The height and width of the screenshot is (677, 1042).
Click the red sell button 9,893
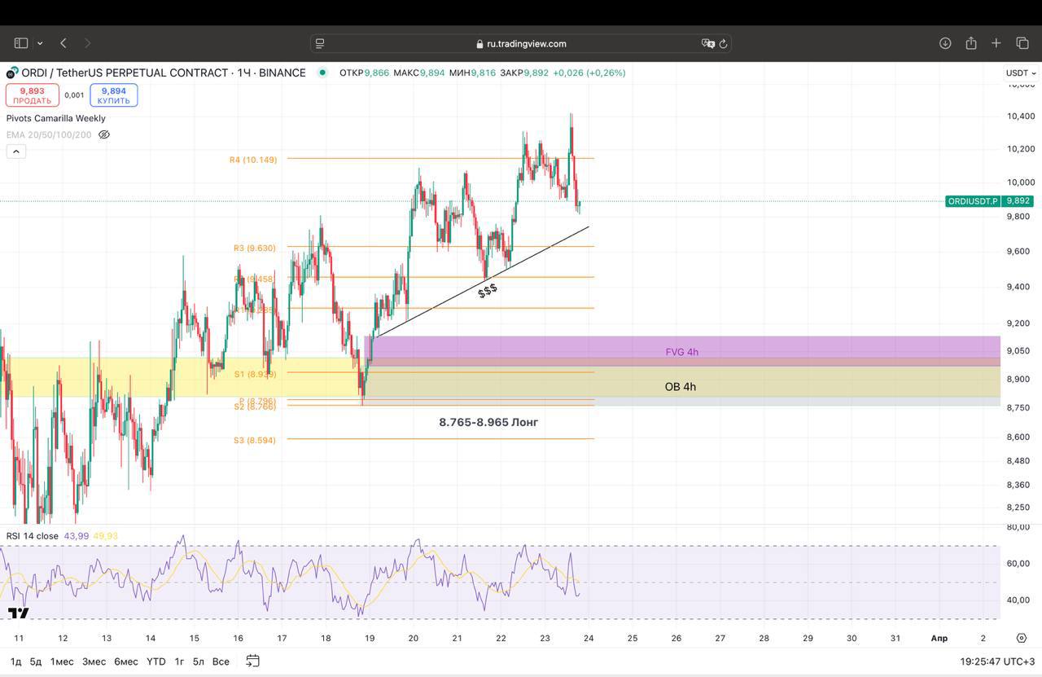click(33, 95)
